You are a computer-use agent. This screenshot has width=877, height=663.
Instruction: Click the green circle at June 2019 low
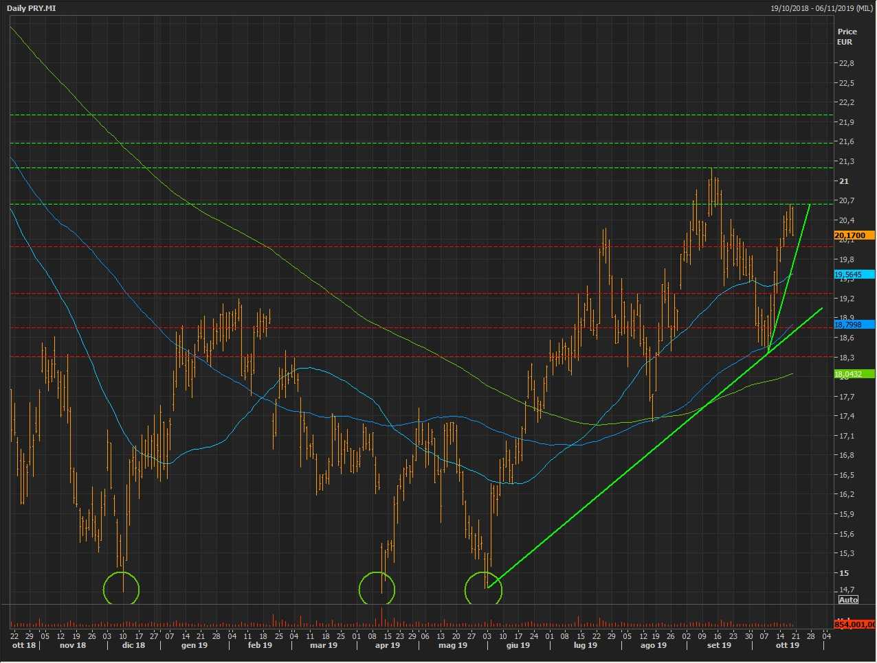click(x=483, y=589)
